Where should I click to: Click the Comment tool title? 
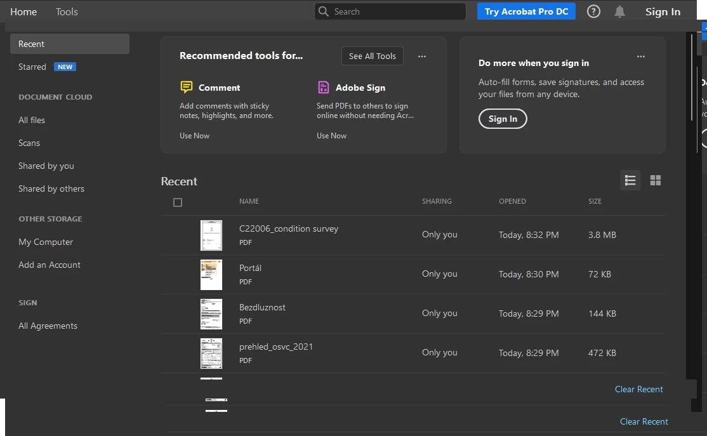tap(219, 88)
